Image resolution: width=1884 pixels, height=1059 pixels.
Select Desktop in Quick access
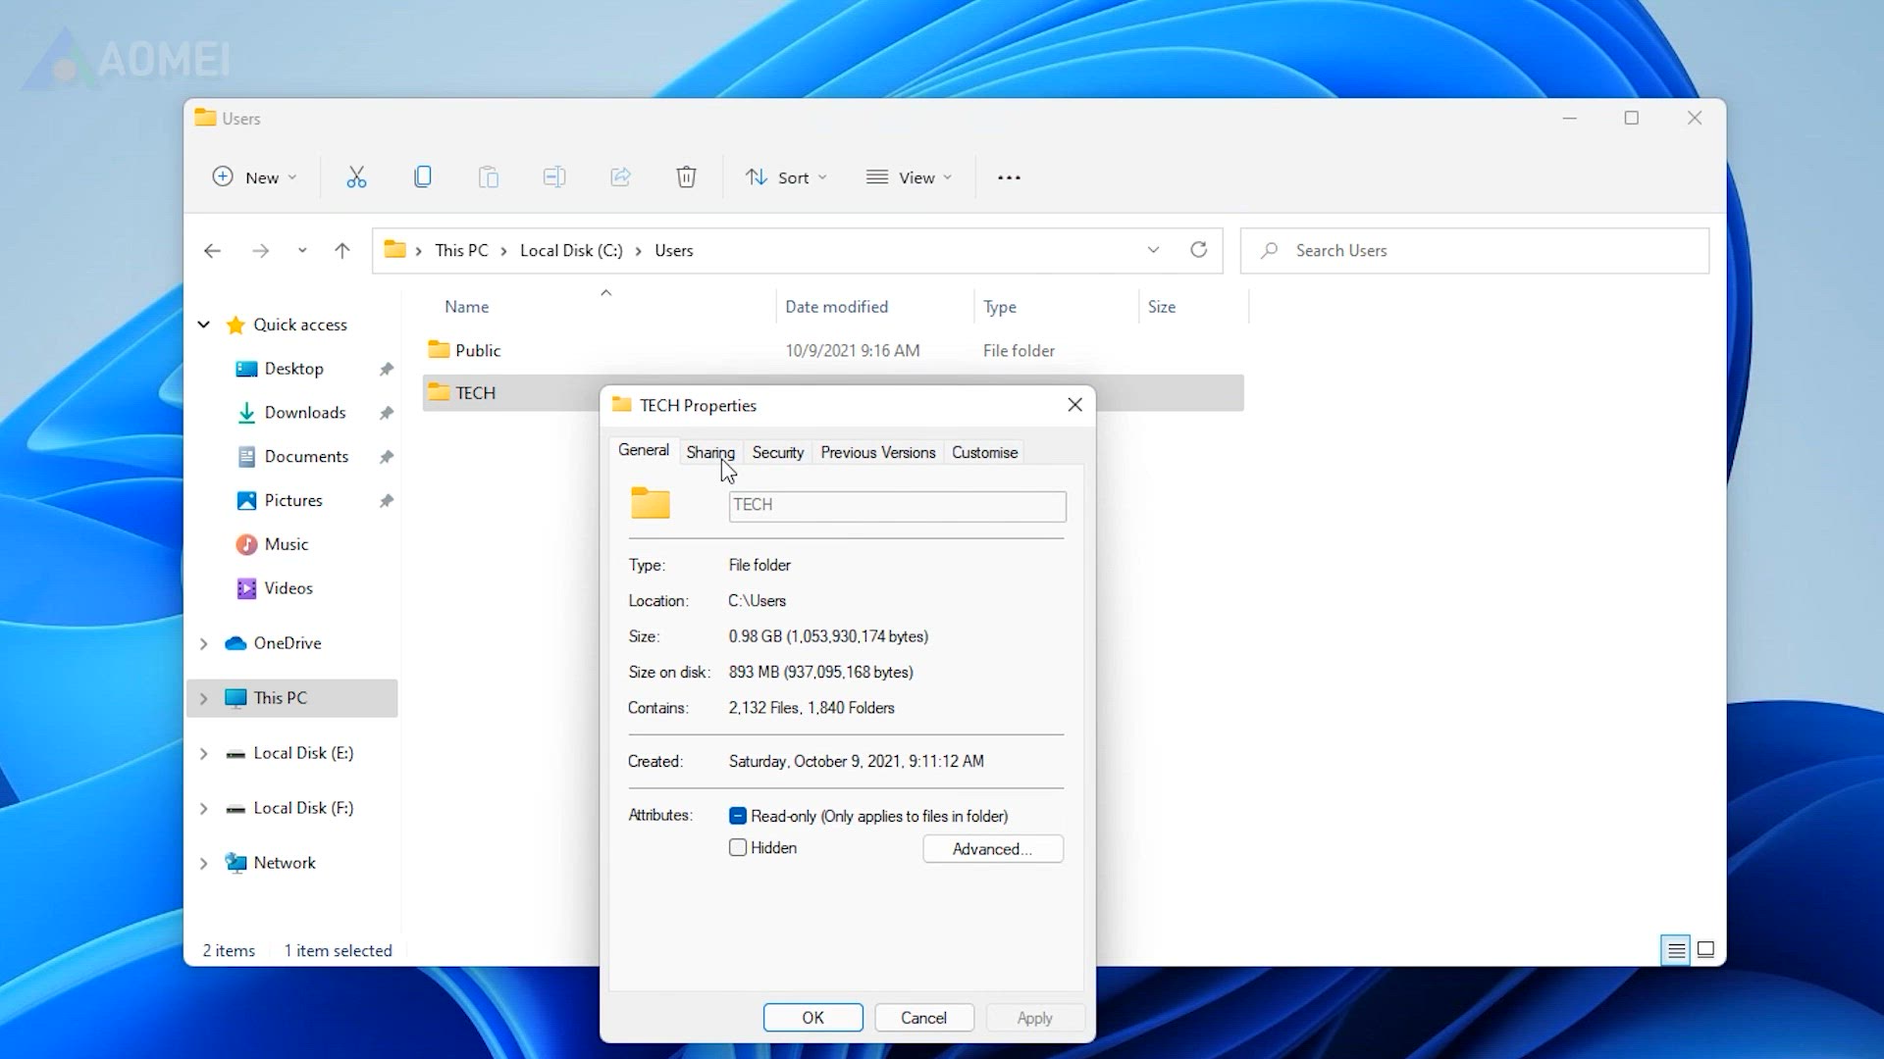(293, 369)
